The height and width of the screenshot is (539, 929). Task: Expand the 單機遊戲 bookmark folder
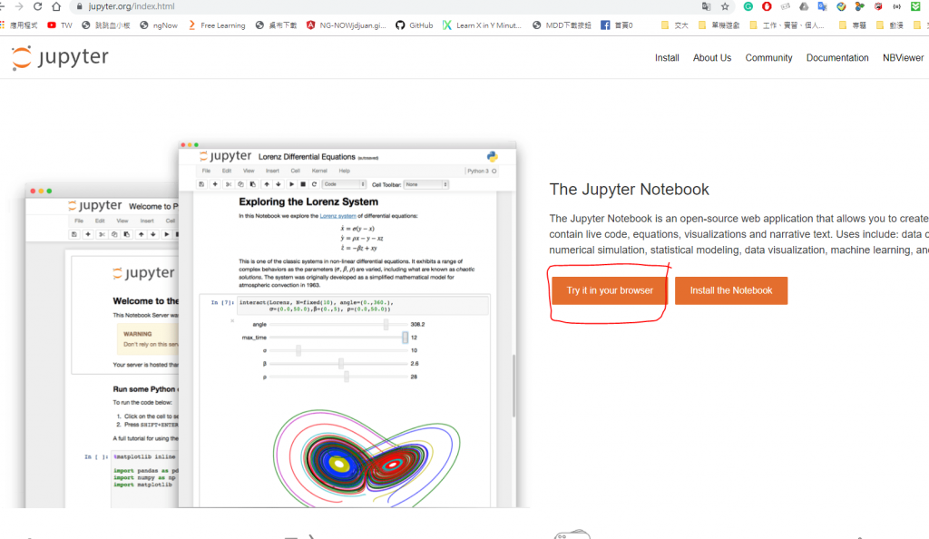tap(719, 25)
